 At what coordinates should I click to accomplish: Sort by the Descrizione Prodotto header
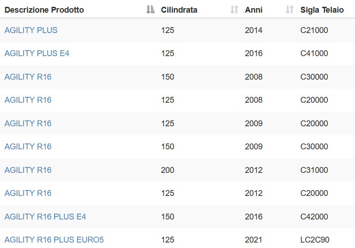point(44,10)
